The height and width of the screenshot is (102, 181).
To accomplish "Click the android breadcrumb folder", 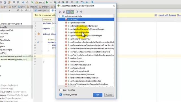I will (44, 7).
